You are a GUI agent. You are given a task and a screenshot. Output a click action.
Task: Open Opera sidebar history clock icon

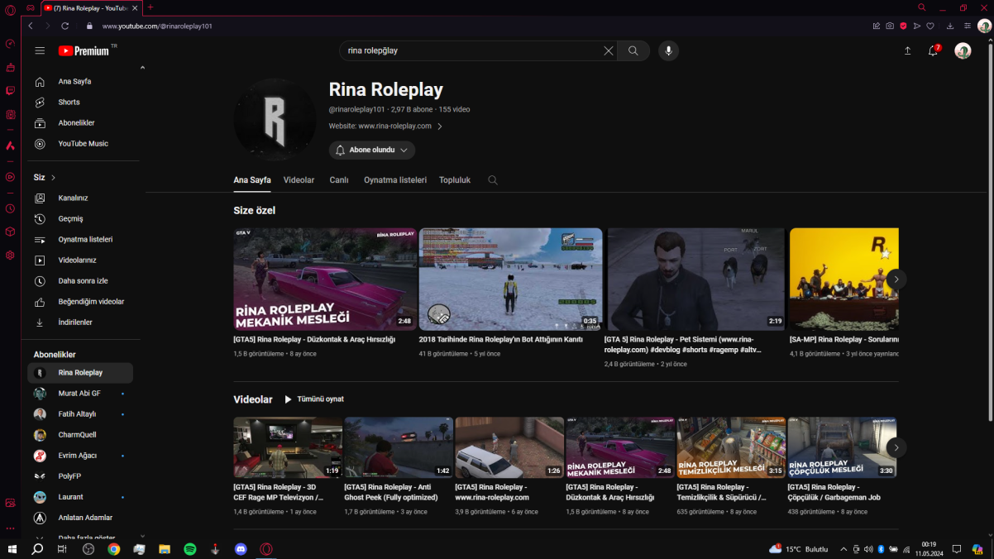pos(10,208)
